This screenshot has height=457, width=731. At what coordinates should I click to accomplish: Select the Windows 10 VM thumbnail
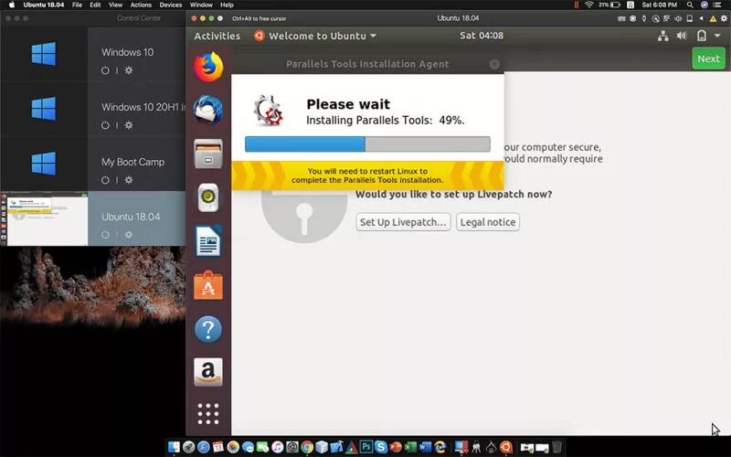pyautogui.click(x=44, y=54)
